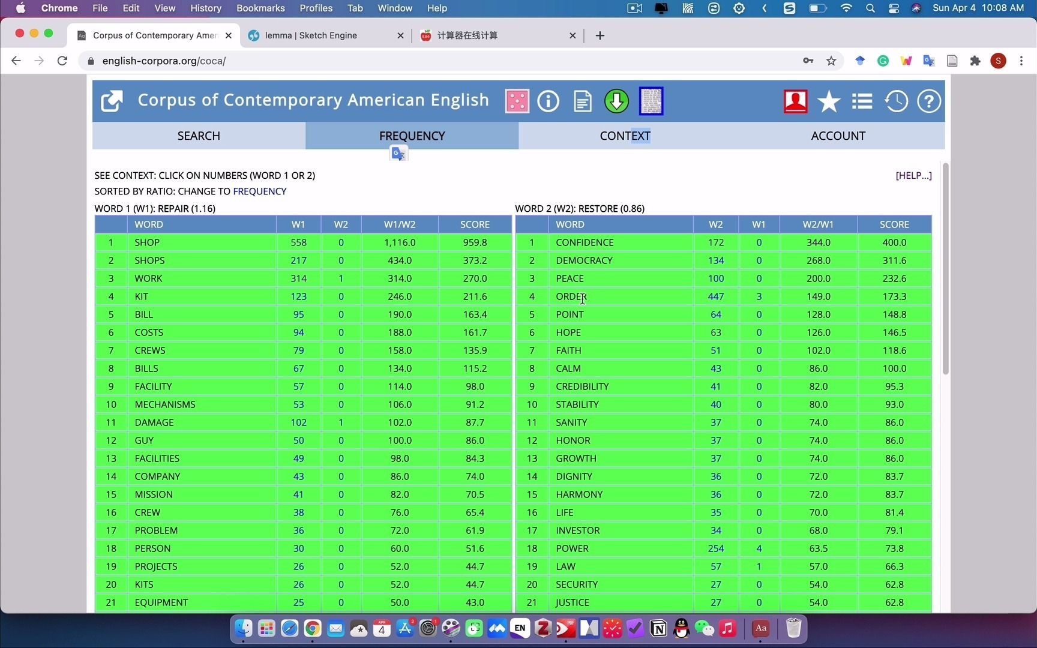Click W1 count 558 for SHOP
Image resolution: width=1037 pixels, height=648 pixels.
click(x=298, y=242)
